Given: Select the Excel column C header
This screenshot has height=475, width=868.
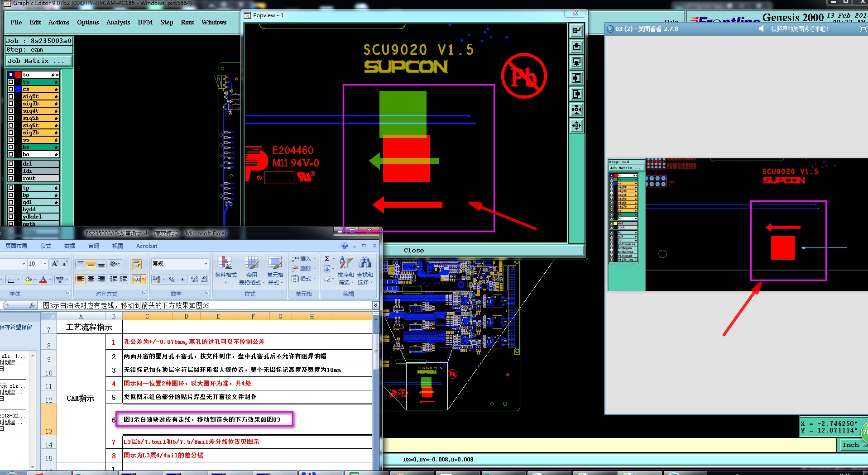Looking at the screenshot, I should coord(147,317).
